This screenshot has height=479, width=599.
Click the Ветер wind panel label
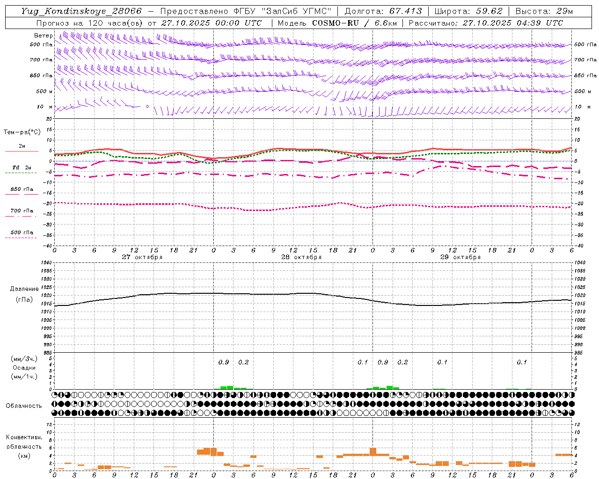[x=43, y=36]
